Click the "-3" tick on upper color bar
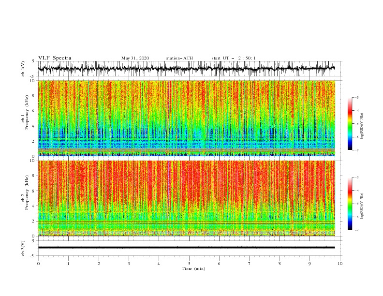The image size is (383, 296). 356,97
